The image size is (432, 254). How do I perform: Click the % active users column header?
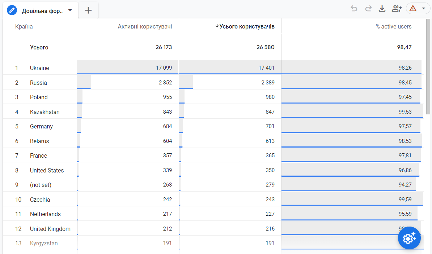click(x=393, y=26)
